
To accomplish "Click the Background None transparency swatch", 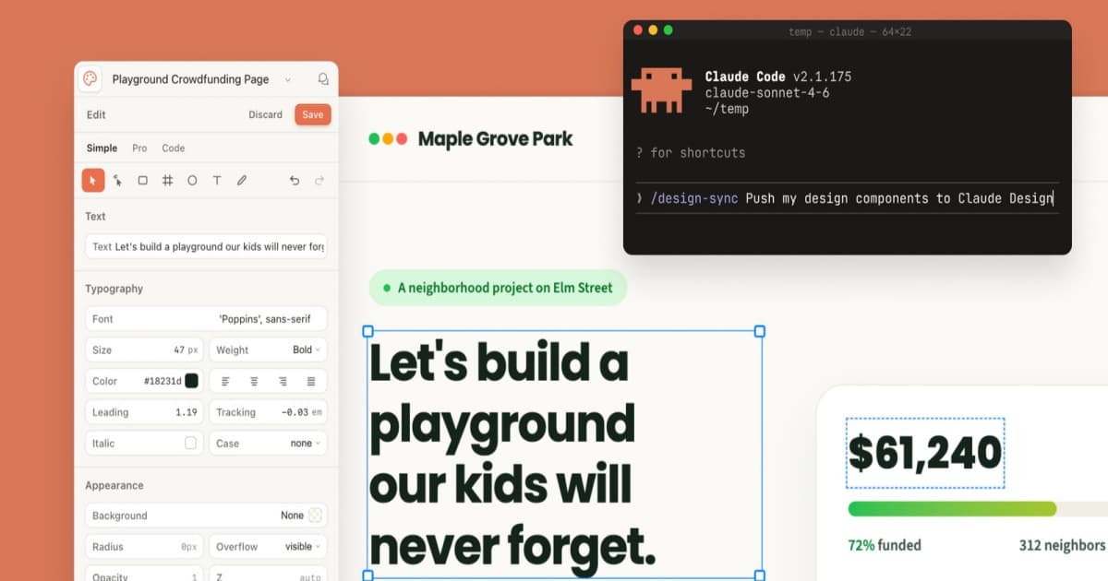I will (316, 516).
